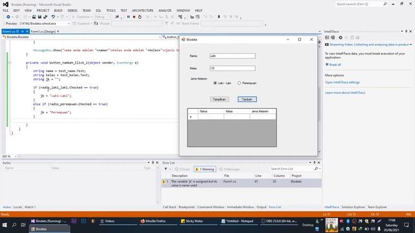This screenshot has width=415, height=233.
Task: Select the Perempuan radio button
Action: coord(239,83)
